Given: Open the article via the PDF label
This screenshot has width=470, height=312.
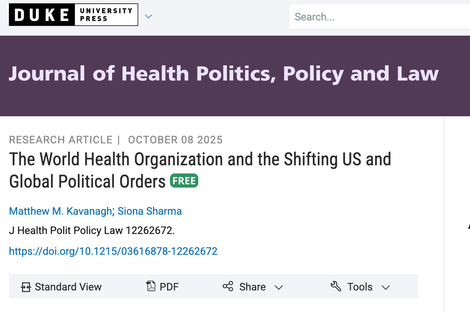Looking at the screenshot, I should pyautogui.click(x=169, y=287).
